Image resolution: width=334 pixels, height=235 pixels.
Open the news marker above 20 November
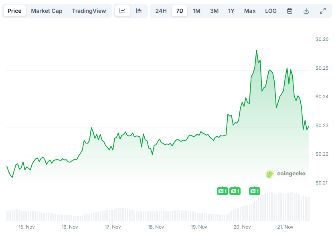tap(255, 191)
